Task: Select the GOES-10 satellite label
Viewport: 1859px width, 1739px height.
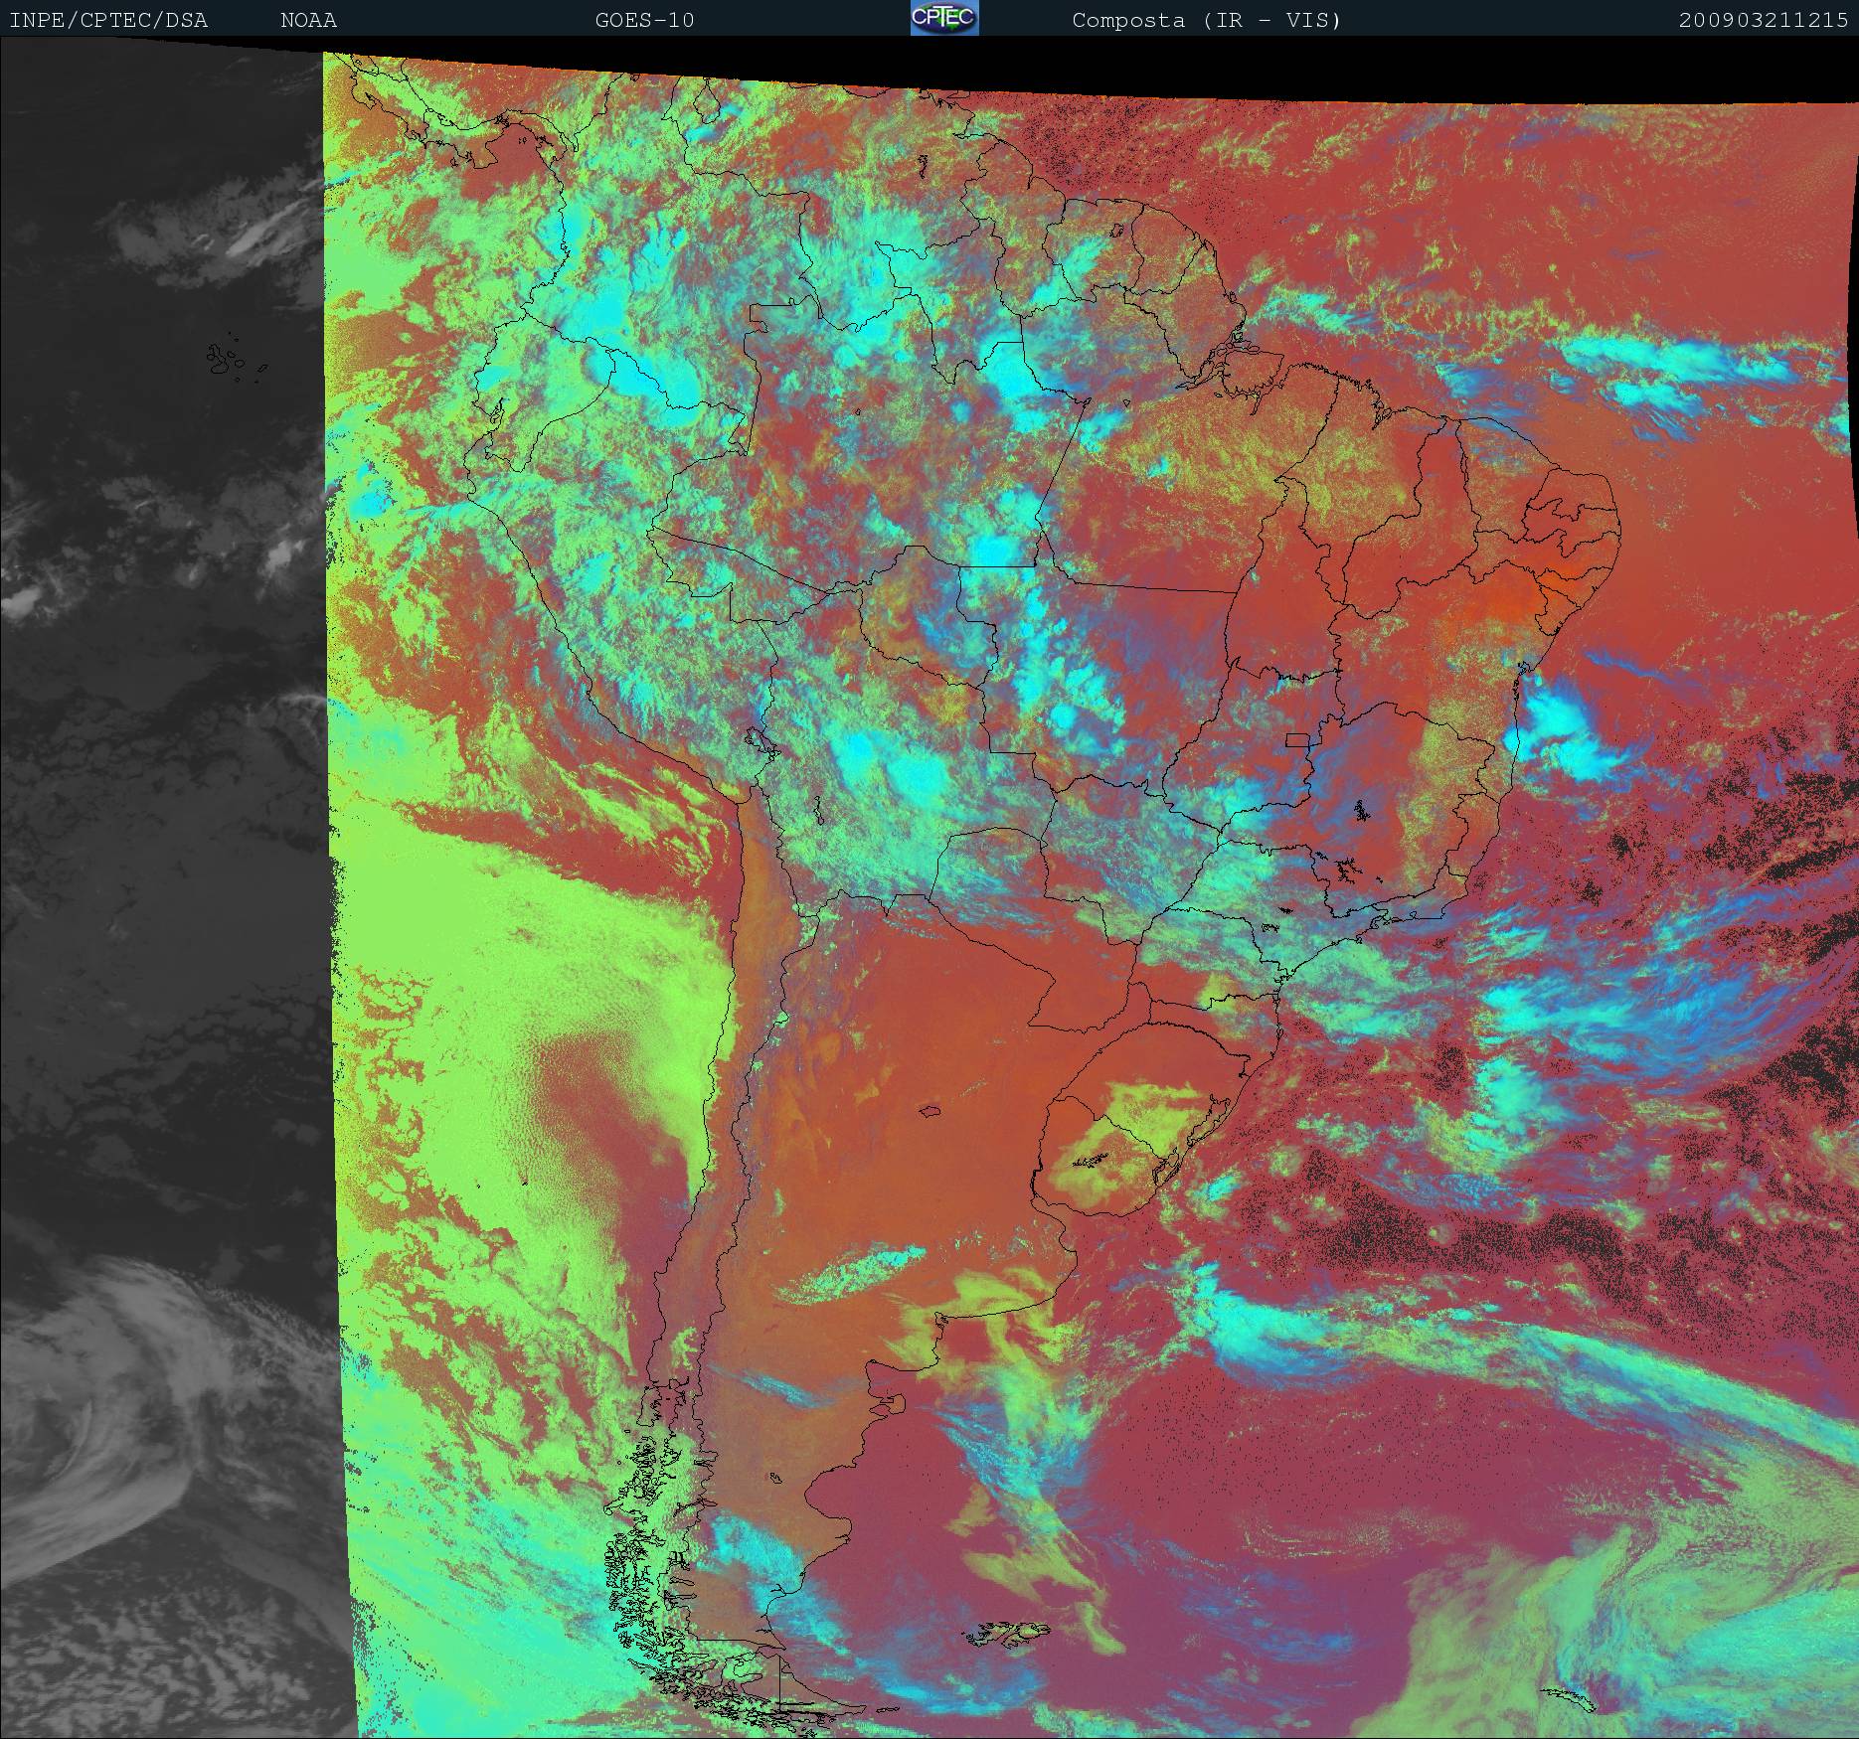Action: click(x=644, y=21)
